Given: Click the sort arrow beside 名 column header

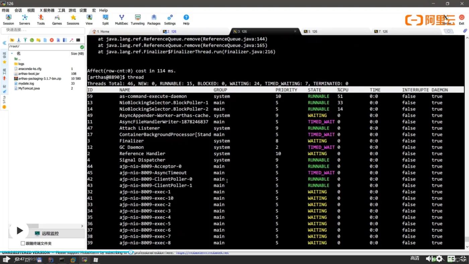Looking at the screenshot, I should (12, 54).
